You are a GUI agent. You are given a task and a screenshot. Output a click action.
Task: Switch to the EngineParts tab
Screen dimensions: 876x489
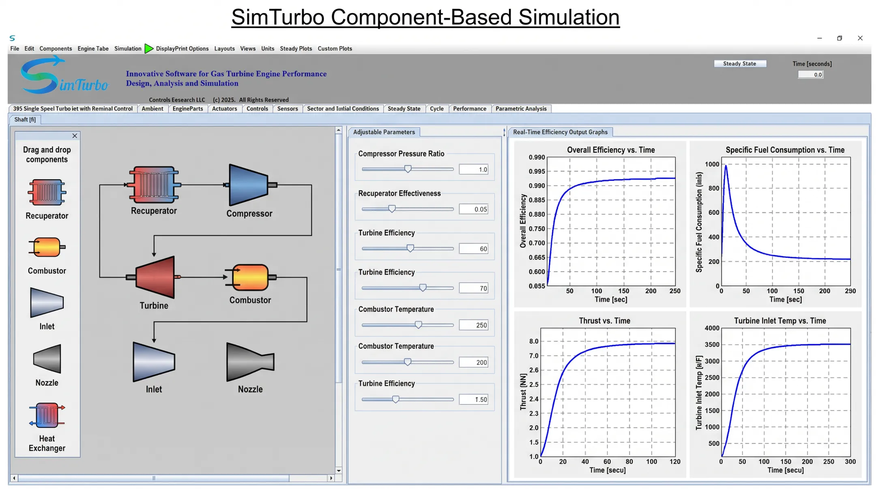click(x=188, y=109)
